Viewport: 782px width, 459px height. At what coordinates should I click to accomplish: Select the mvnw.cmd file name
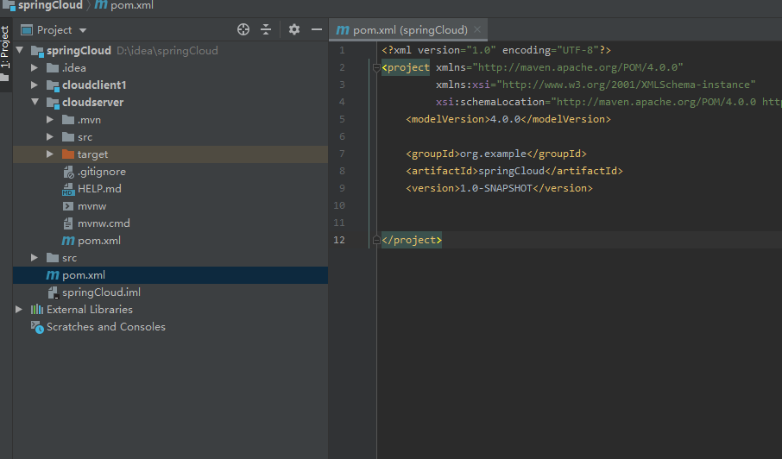[x=104, y=223]
